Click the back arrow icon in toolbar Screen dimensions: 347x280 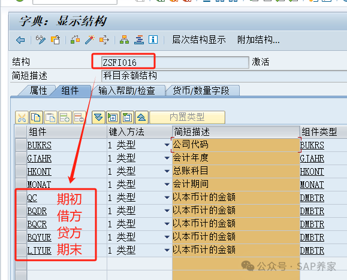[20, 40]
